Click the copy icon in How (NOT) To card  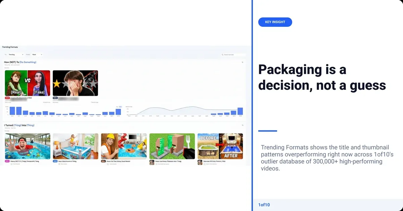click(242, 62)
